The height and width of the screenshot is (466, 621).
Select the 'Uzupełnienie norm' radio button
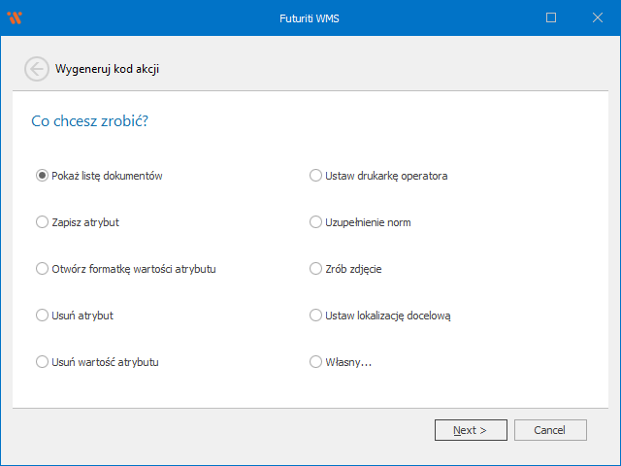coord(315,222)
